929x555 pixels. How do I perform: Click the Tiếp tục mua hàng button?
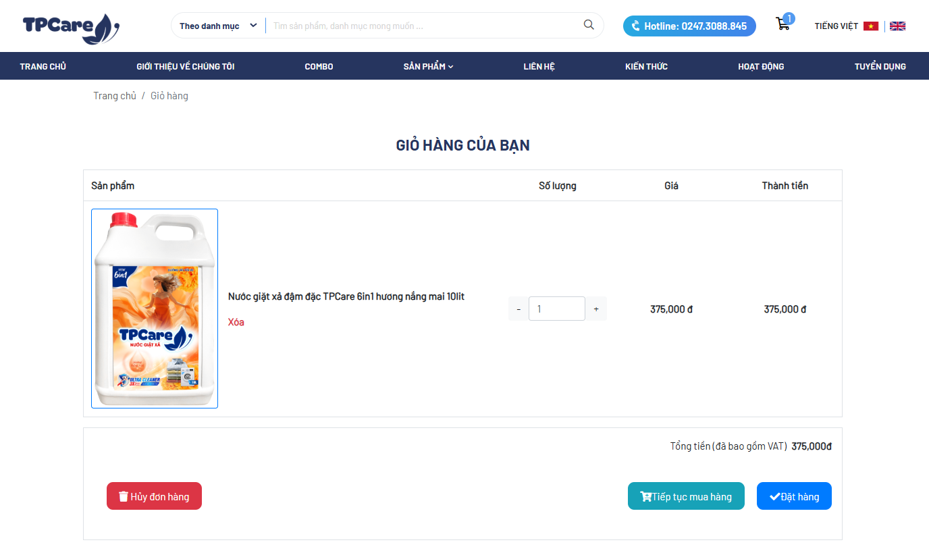click(x=686, y=496)
